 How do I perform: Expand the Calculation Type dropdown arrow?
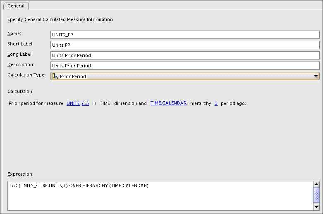(x=316, y=76)
